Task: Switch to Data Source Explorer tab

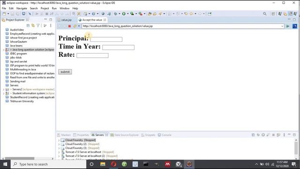Action: click(x=125, y=135)
